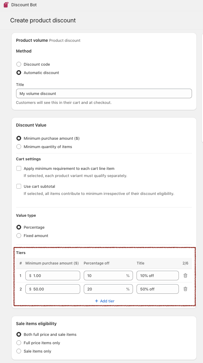Choose Minimum quantity of items option
The width and height of the screenshot is (203, 363).
pos(19,147)
